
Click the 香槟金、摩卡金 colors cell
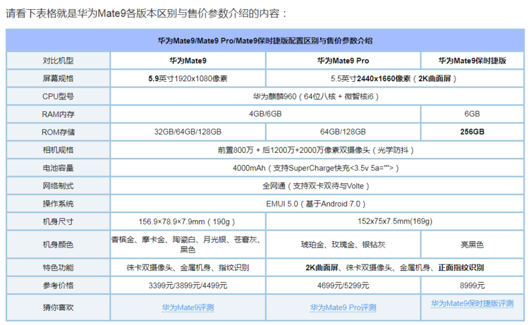[x=188, y=244]
